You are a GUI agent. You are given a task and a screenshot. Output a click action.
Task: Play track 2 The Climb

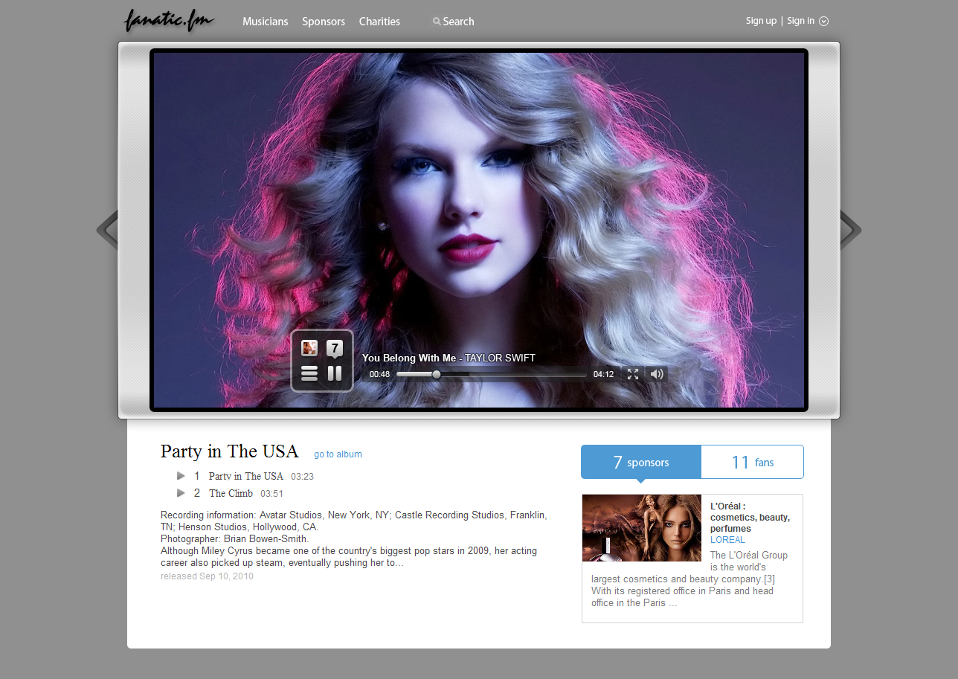(181, 493)
